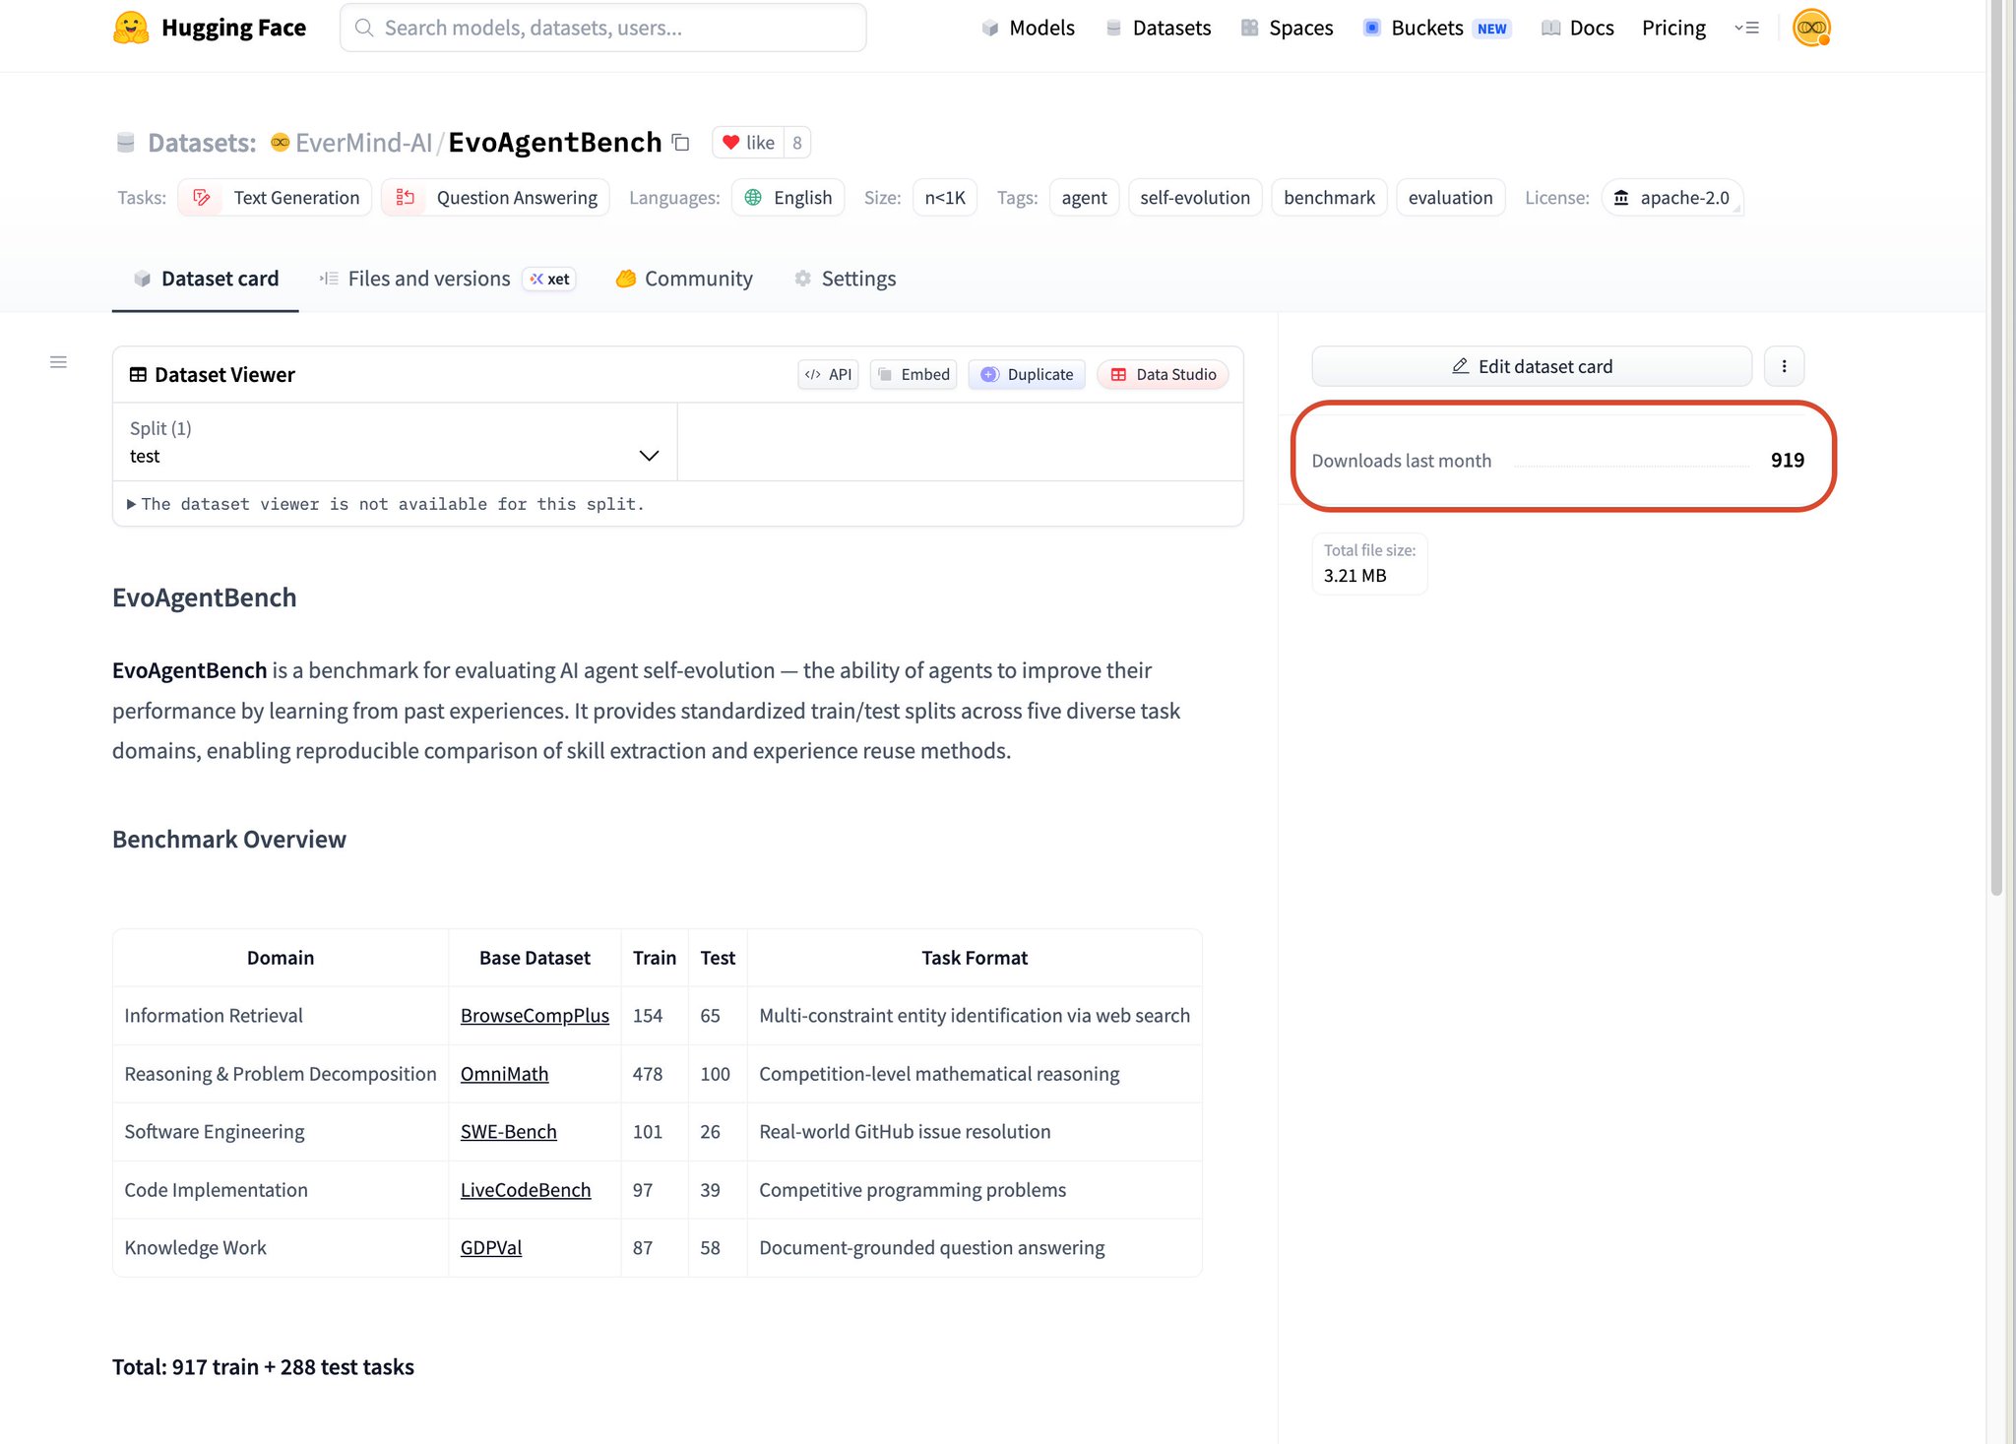Viewport: 2016px width, 1444px height.
Task: Click the Duplicate button
Action: (x=1027, y=374)
